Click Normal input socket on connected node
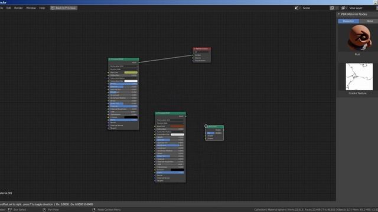Image resolution: width=378 pixels, height=212 pixels. click(108, 122)
